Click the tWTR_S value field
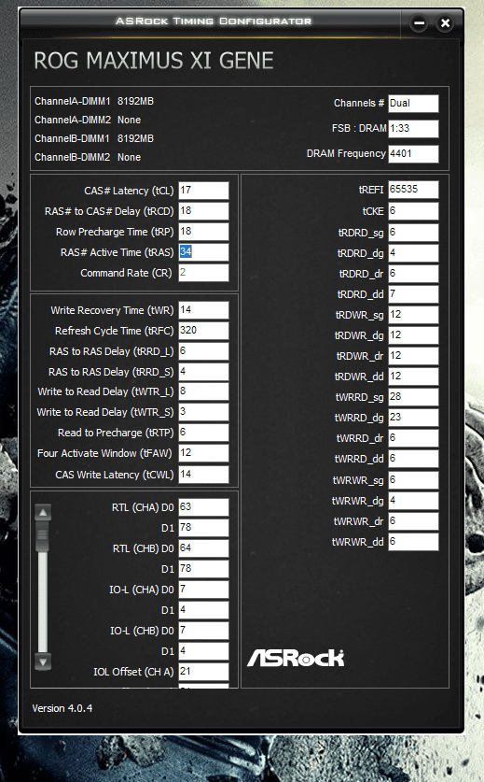The image size is (484, 782). [x=203, y=412]
